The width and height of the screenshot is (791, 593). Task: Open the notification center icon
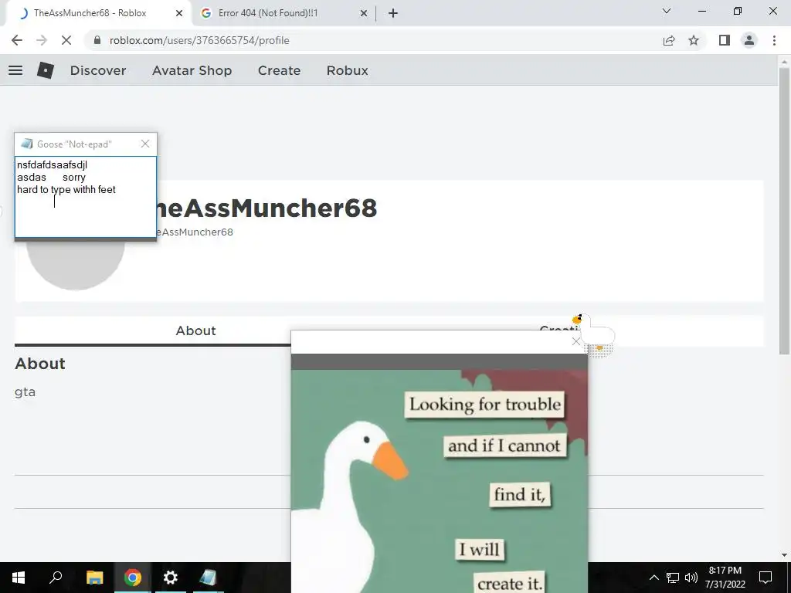coord(766,578)
